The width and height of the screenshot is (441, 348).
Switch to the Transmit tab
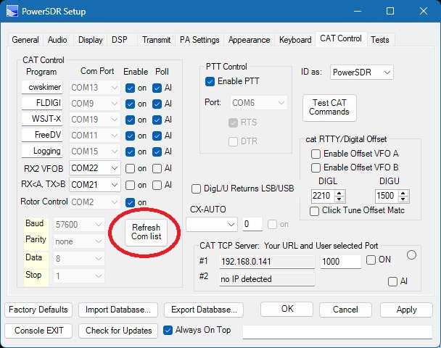pyautogui.click(x=157, y=40)
